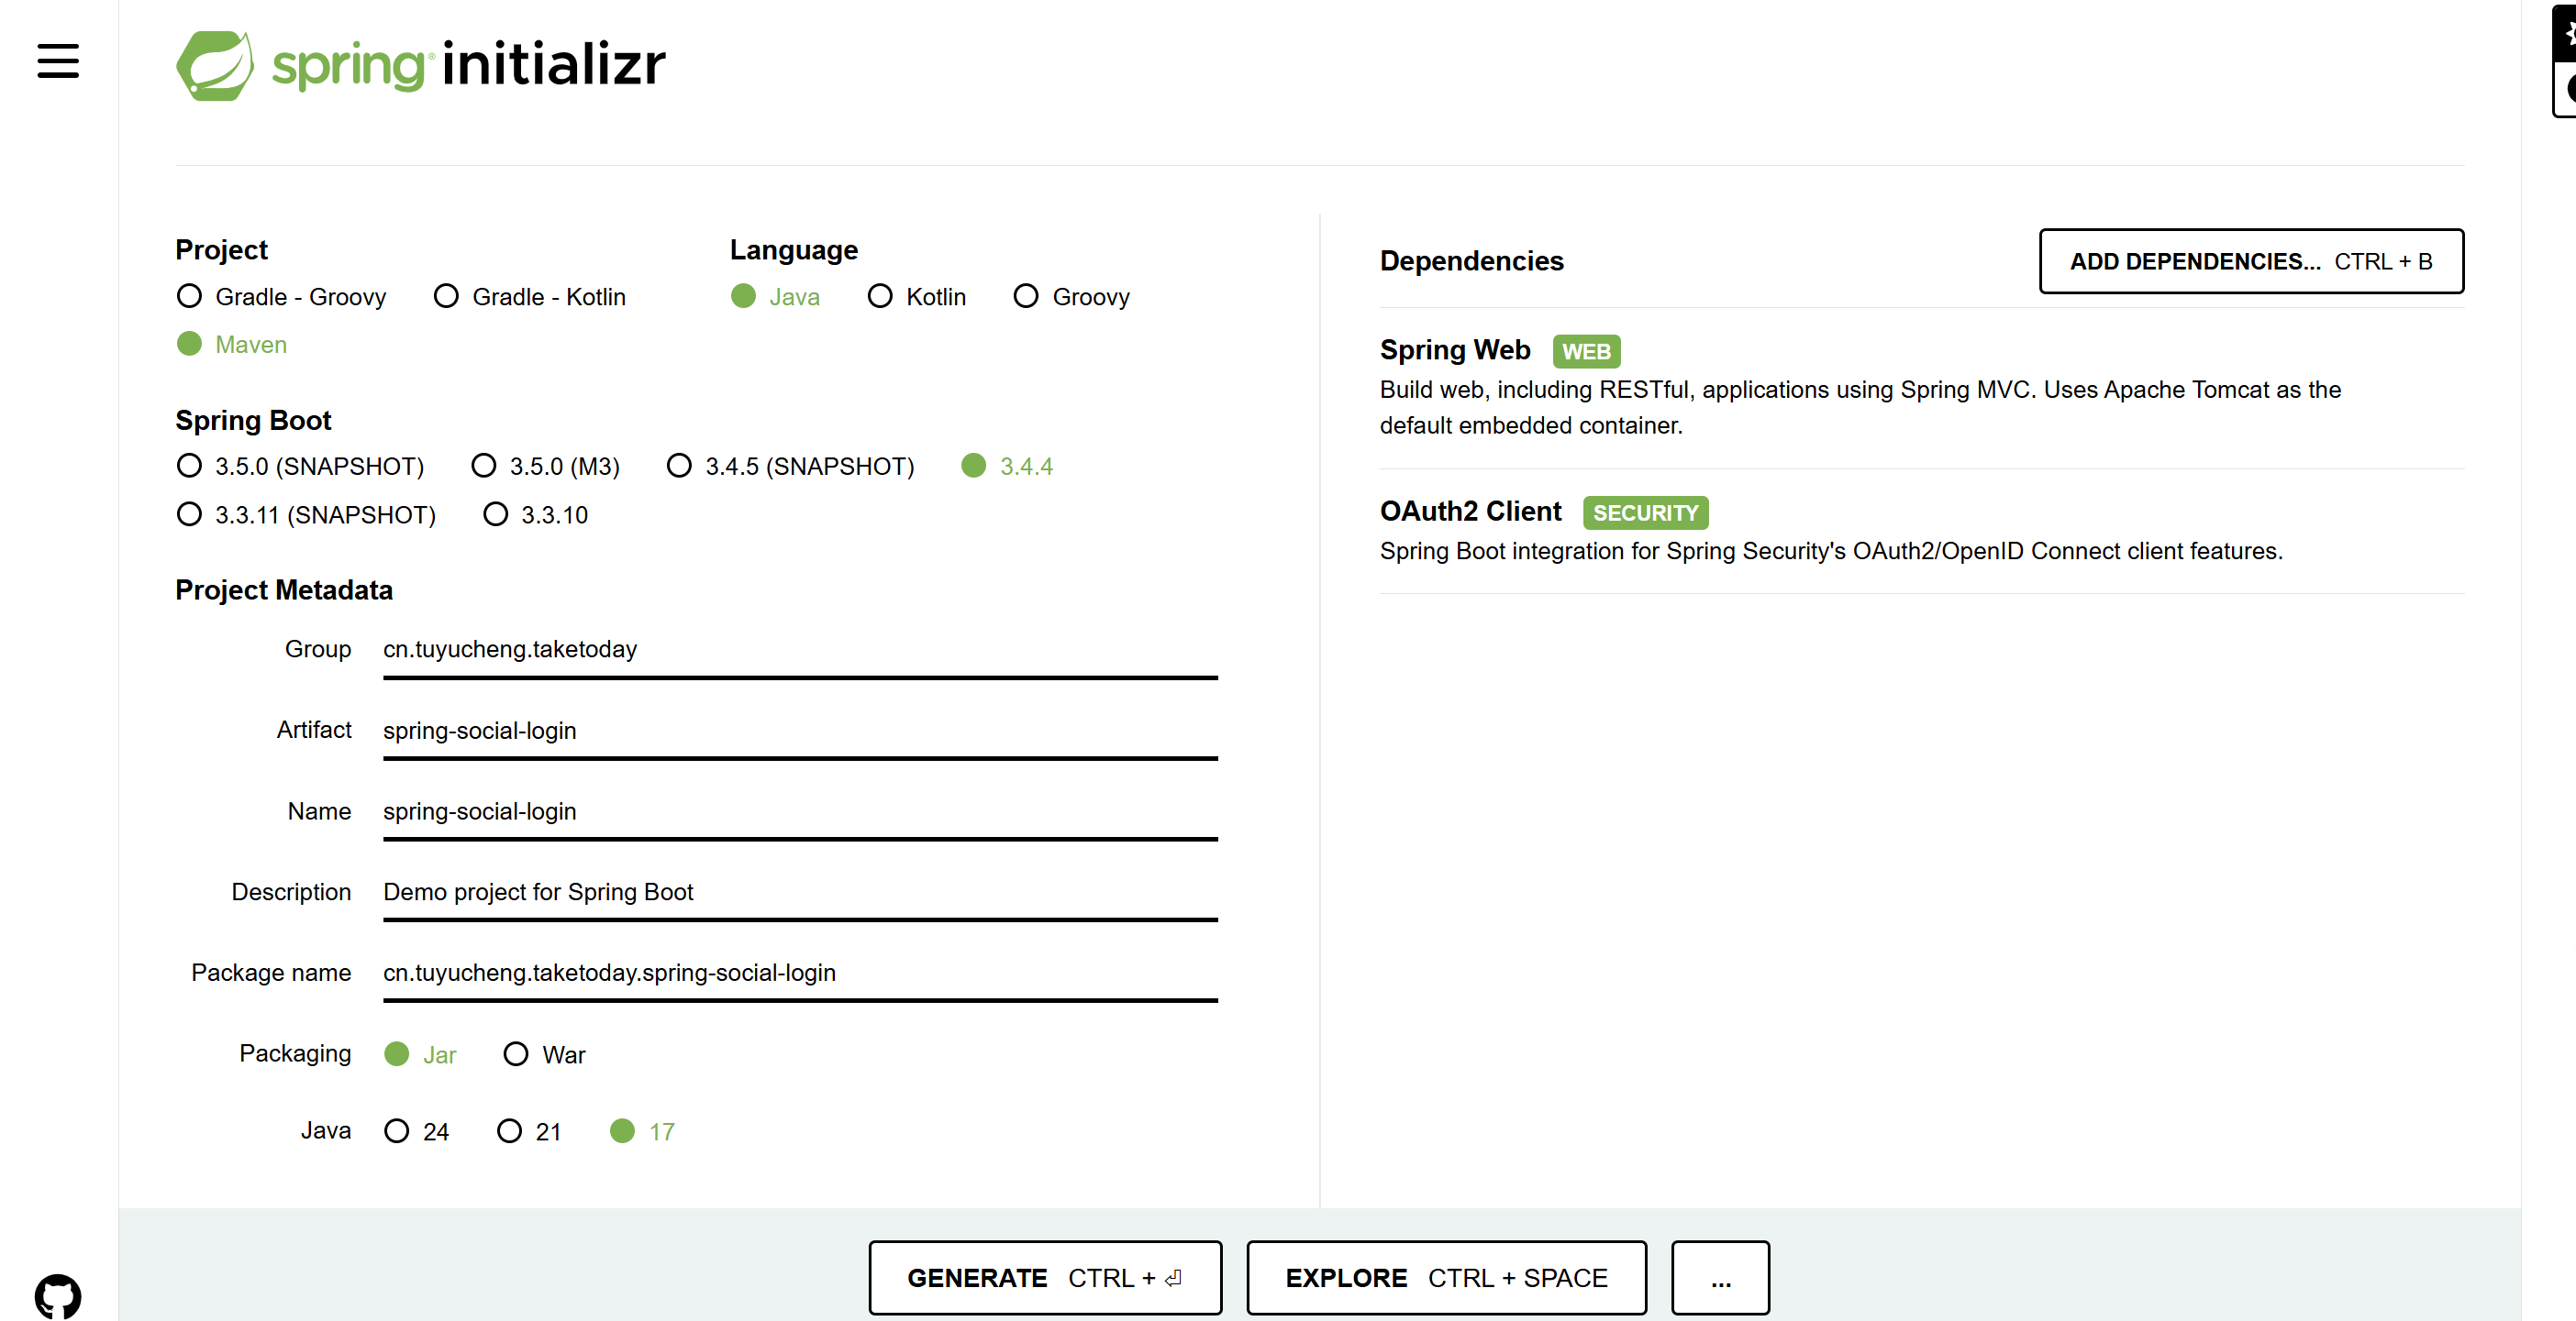Select Java version 21
This screenshot has width=2576, height=1321.
pos(510,1131)
